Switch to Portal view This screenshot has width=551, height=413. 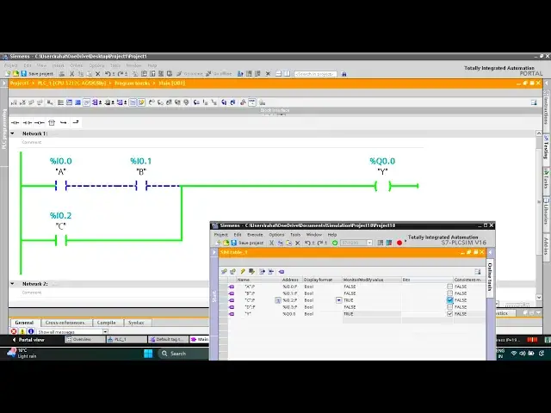pos(28,340)
